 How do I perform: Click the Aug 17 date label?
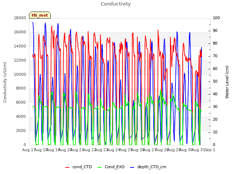point(28,150)
